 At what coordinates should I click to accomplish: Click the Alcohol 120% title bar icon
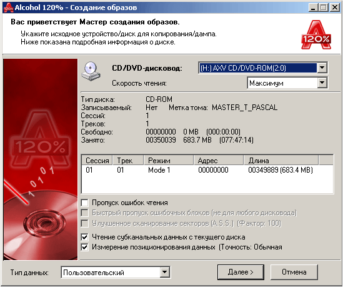(9, 8)
